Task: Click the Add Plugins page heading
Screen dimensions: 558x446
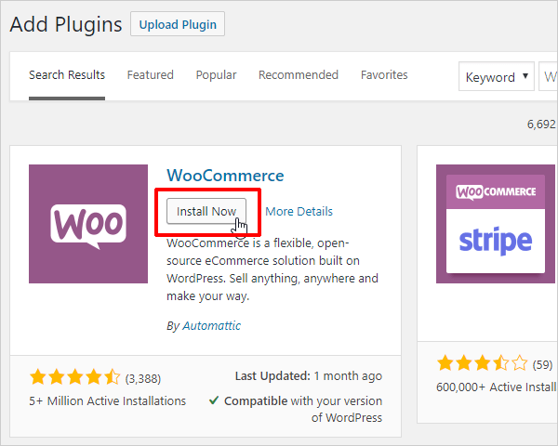Action: pos(65,24)
